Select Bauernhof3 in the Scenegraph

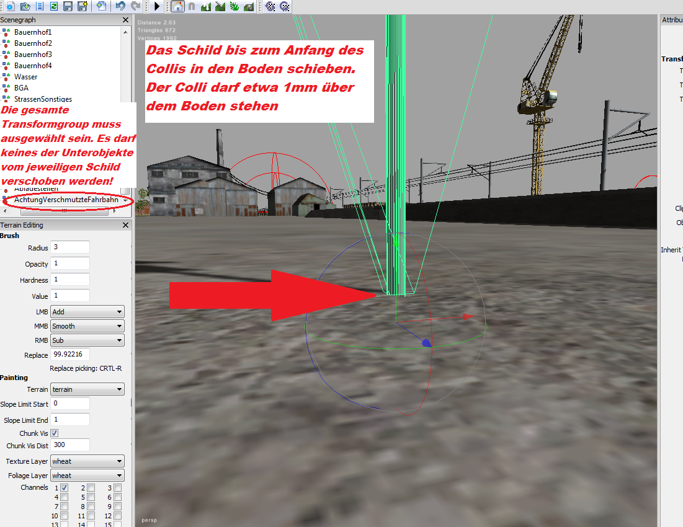tap(33, 55)
